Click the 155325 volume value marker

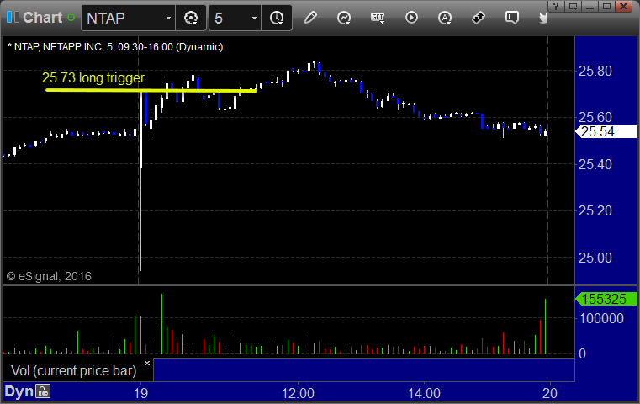(606, 299)
